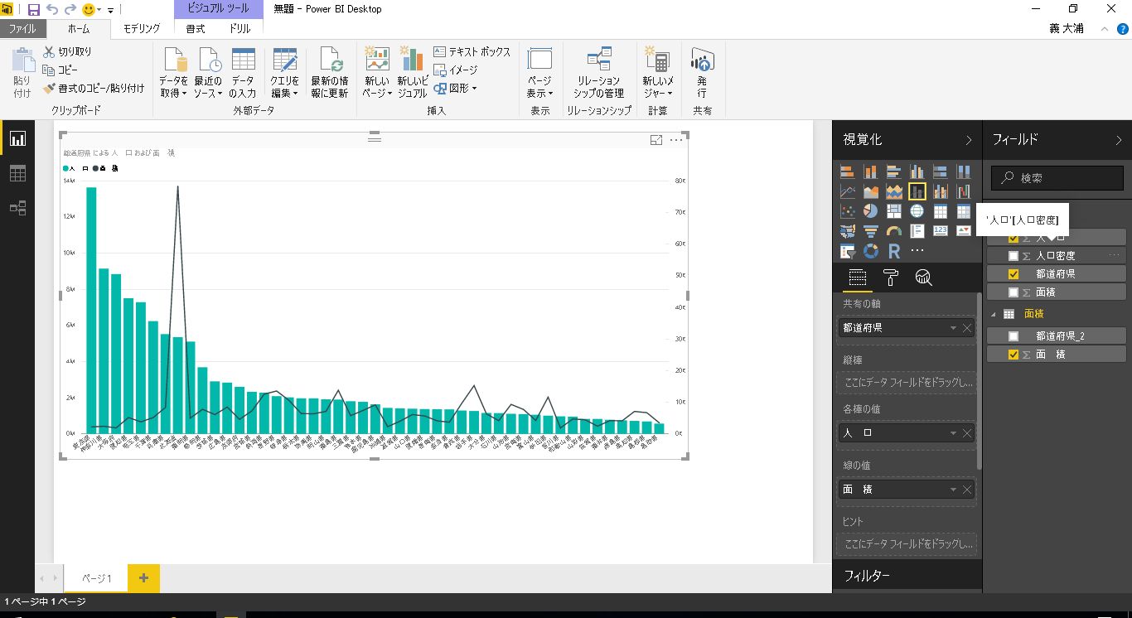The height and width of the screenshot is (618, 1132).
Task: Open New Measure (新しいメジャー) dropdown
Action: pos(658,72)
